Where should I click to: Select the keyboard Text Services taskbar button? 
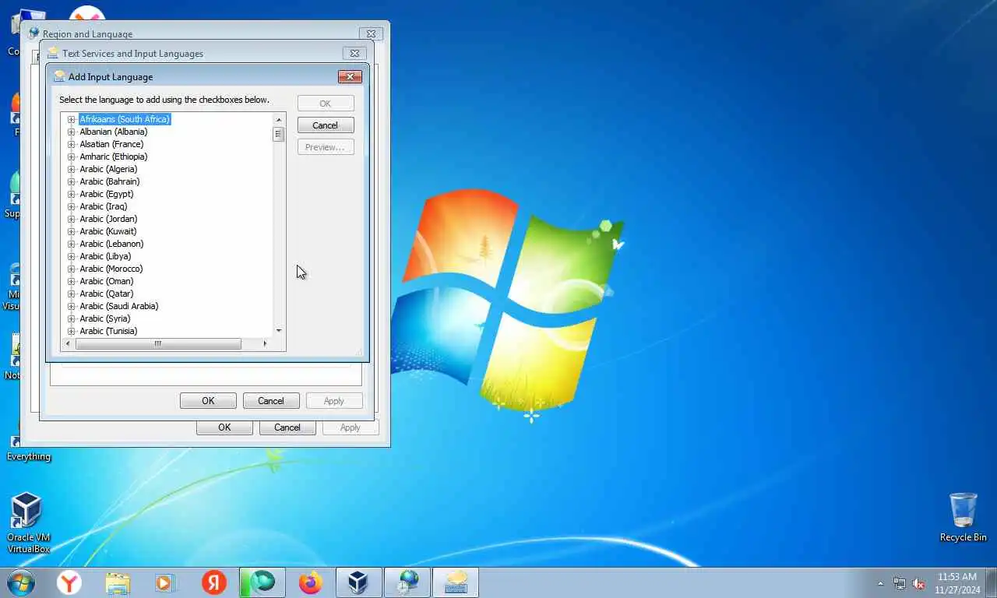pyautogui.click(x=456, y=582)
